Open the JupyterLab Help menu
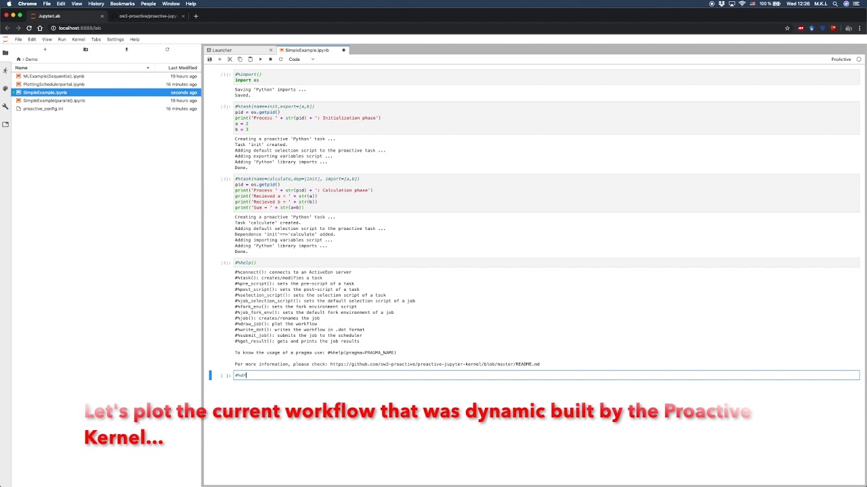Screen dimensions: 867x487 point(135,39)
